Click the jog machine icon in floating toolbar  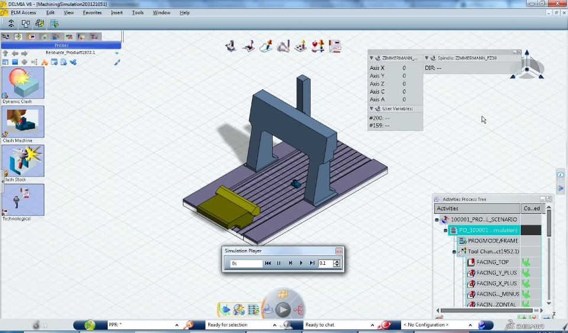point(249,46)
